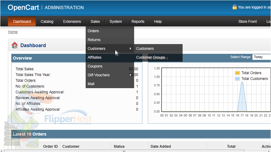Click the Total Sales This Year label

pyautogui.click(x=33, y=74)
